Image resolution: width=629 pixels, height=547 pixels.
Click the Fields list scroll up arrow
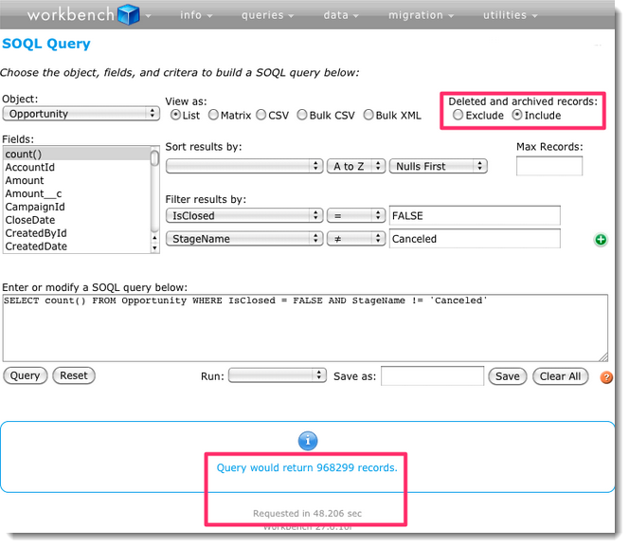[x=154, y=238]
